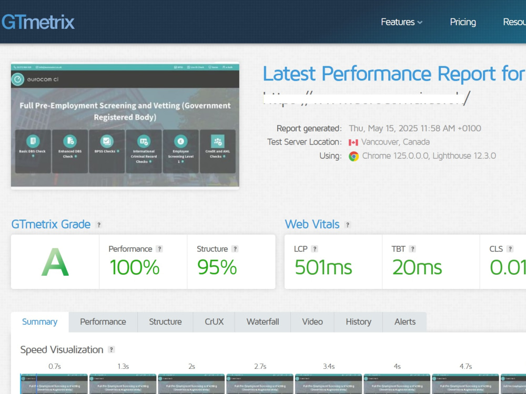
Task: Click the 2s filmstrip frame
Action: tap(191, 384)
